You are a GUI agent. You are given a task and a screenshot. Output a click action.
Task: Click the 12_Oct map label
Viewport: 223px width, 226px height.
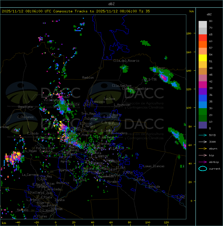[121, 167]
